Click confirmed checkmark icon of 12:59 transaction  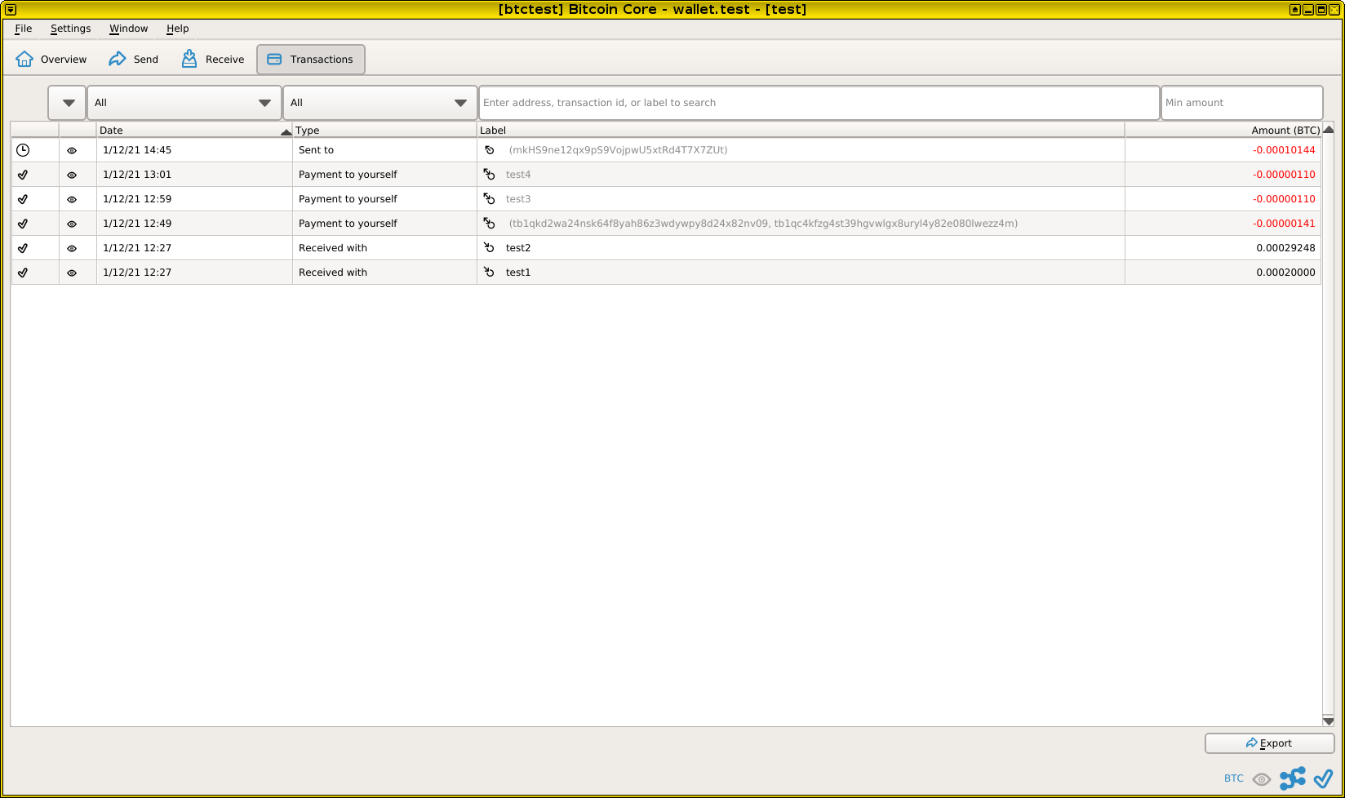click(x=23, y=199)
